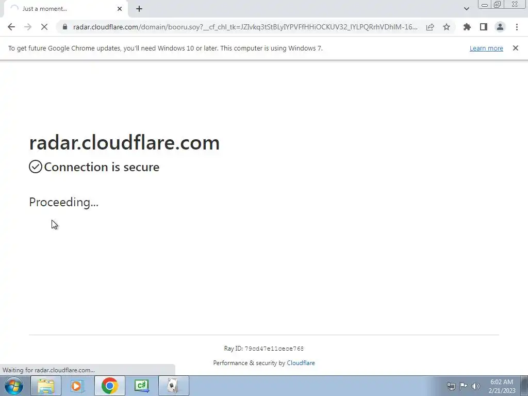Close the 'Just a moment...' tab

coord(120,9)
